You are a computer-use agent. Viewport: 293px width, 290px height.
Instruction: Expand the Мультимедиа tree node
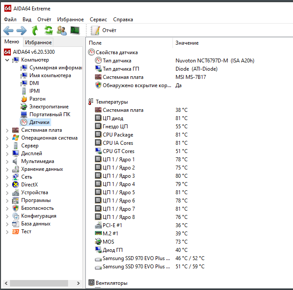pos(7,161)
